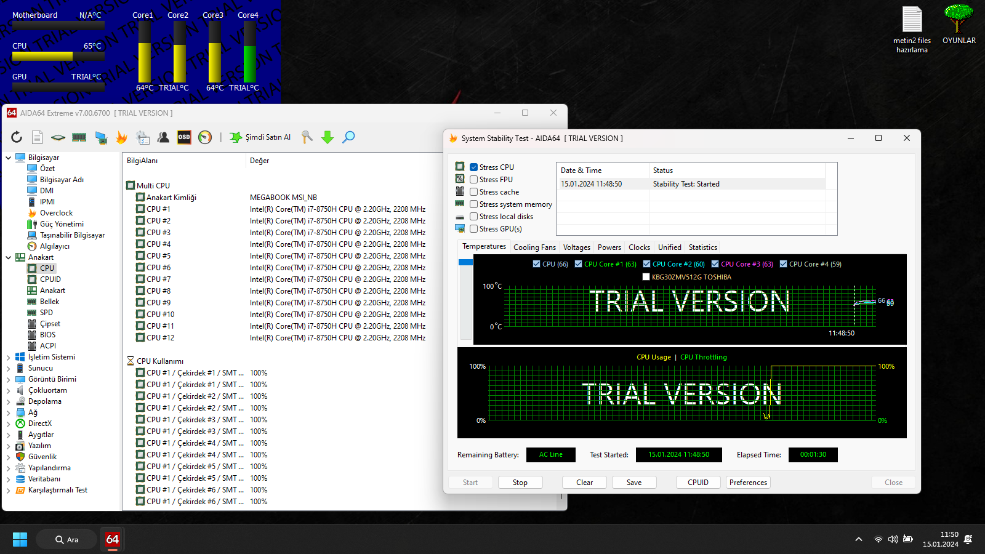The image size is (985, 554).
Task: Expand the İşletim Sistemi tree node
Action: (9, 357)
